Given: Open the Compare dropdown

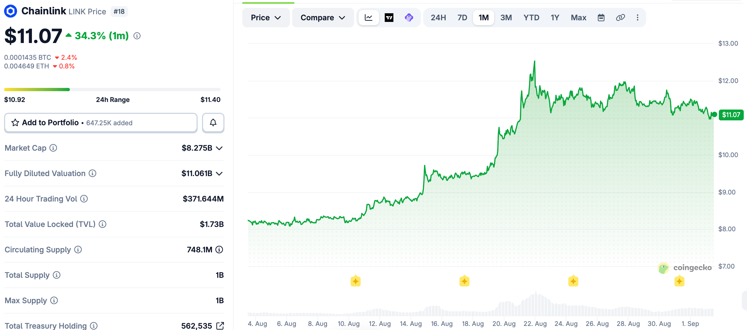Looking at the screenshot, I should tap(323, 18).
